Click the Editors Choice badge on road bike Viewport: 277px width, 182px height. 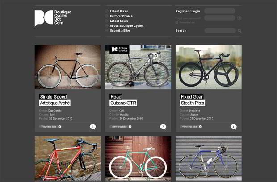point(120,49)
